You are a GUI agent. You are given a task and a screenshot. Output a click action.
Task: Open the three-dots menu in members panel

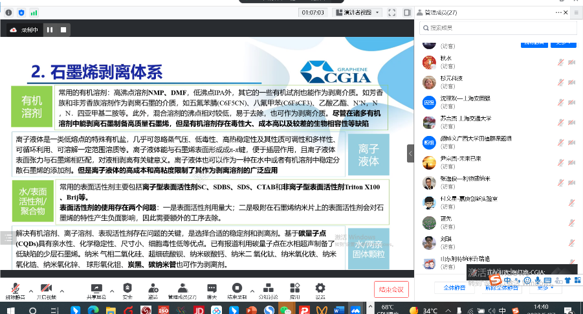coord(558,13)
